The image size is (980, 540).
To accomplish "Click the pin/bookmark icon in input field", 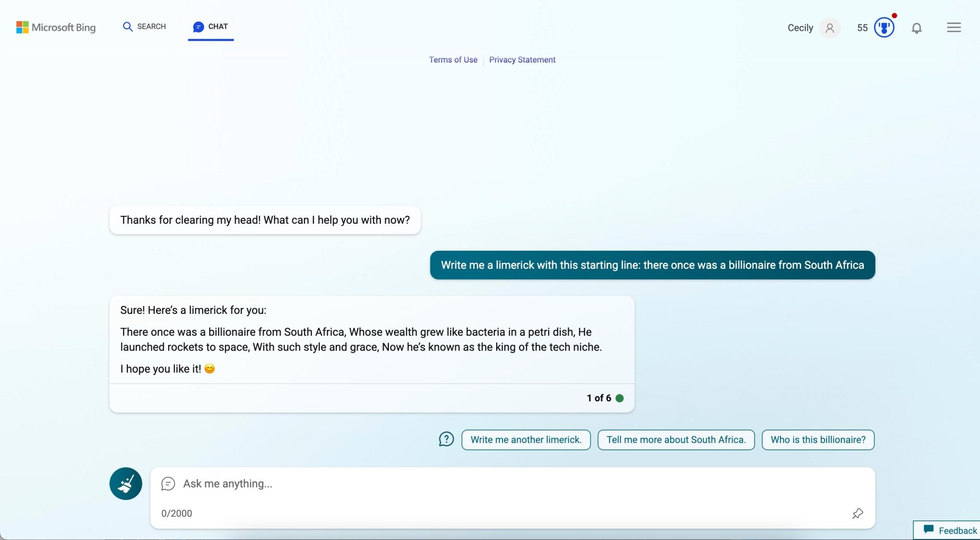I will pyautogui.click(x=857, y=514).
